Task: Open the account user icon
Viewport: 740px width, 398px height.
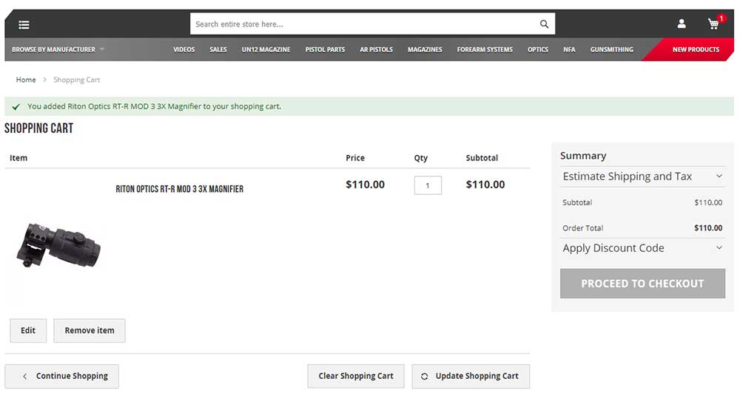Action: [x=682, y=24]
